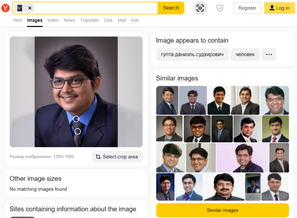Image resolution: width=297 pixels, height=218 pixels.
Task: Switch to the Web tab
Action: [x=17, y=20]
